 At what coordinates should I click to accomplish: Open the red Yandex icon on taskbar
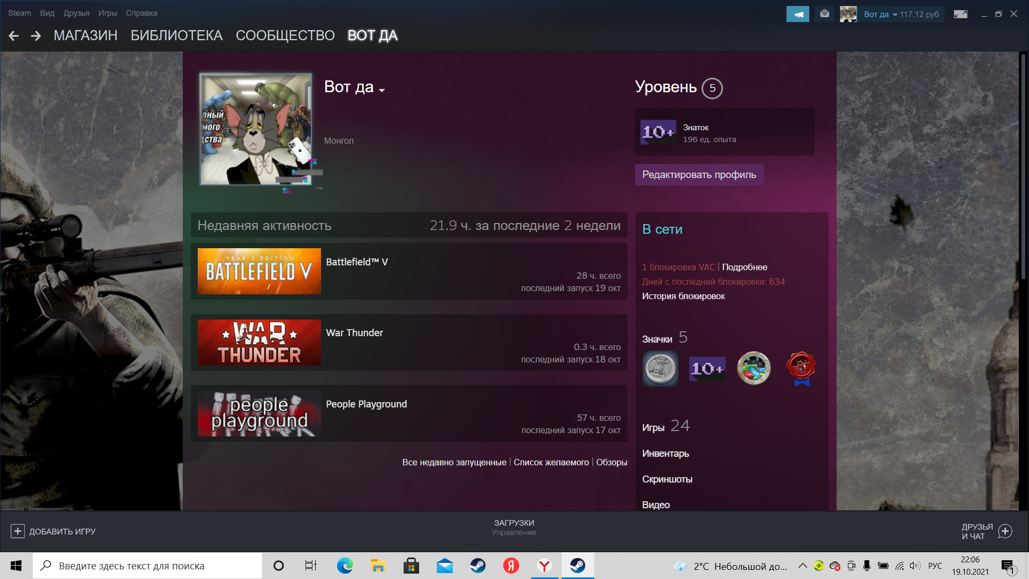click(x=511, y=566)
